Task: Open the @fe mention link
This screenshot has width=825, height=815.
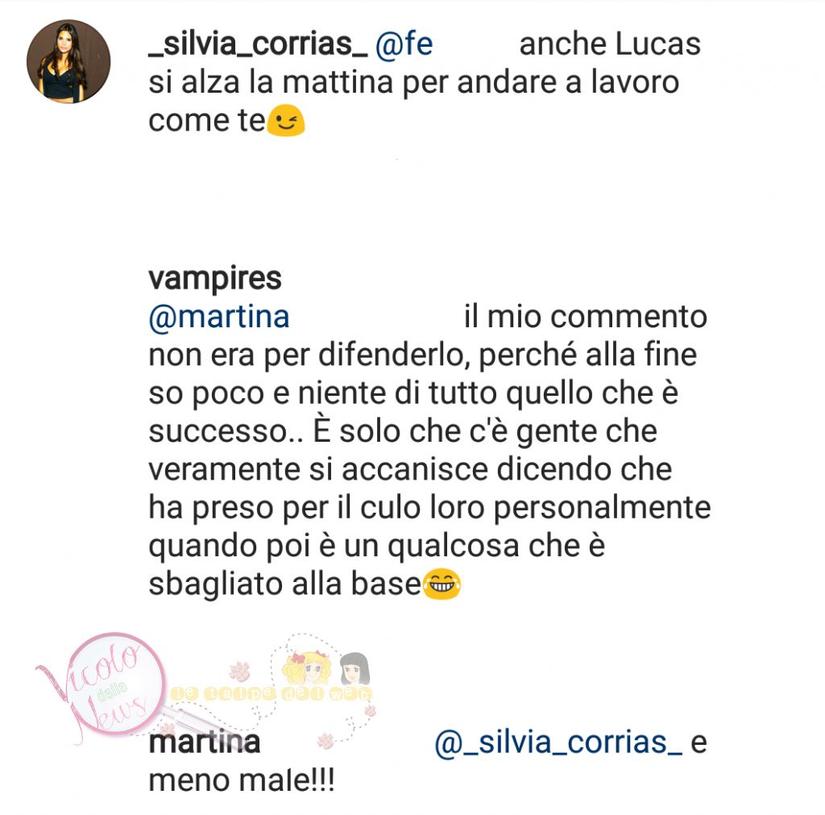Action: (404, 44)
